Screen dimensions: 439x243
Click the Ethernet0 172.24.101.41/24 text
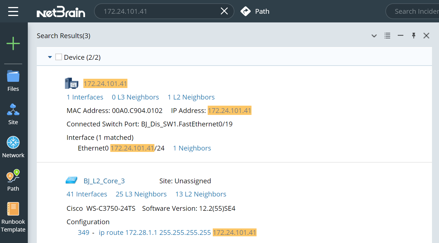[x=121, y=148]
